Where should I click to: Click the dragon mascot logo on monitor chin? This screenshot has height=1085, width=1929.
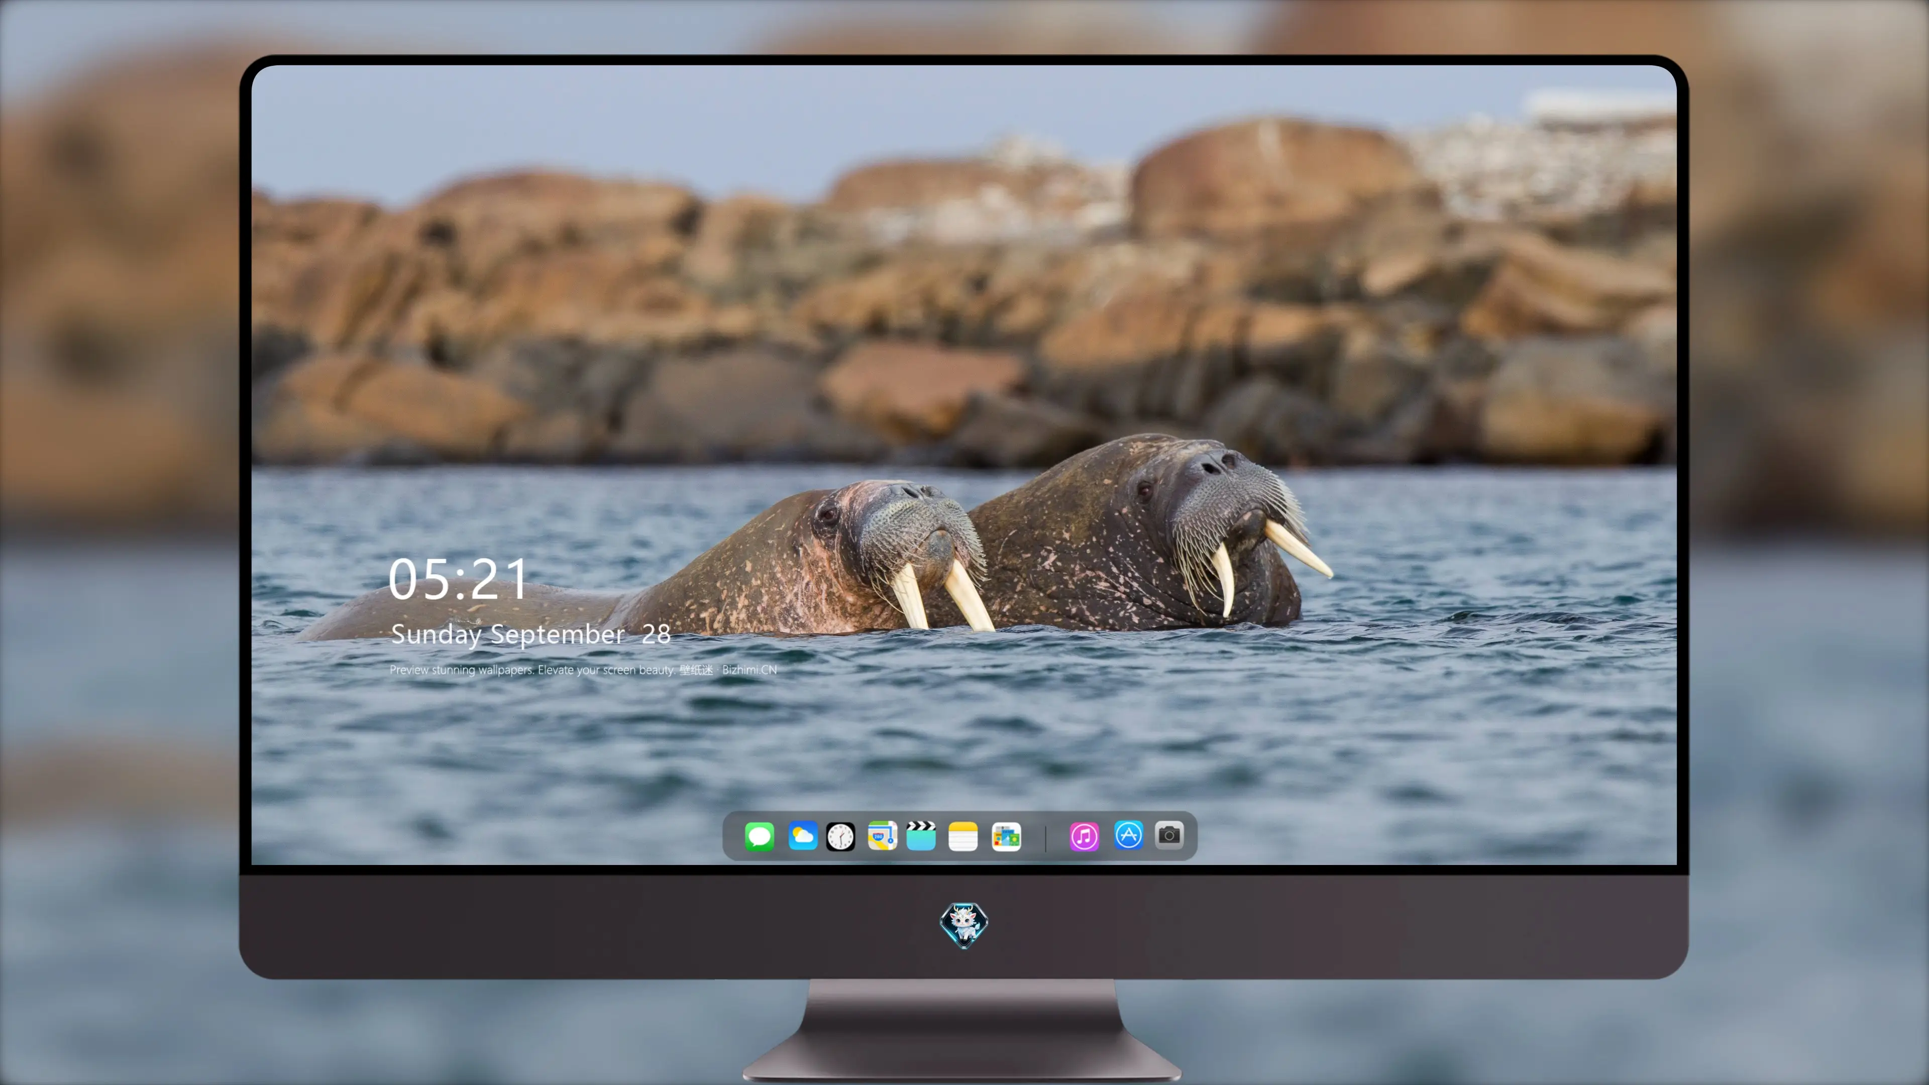(x=964, y=925)
